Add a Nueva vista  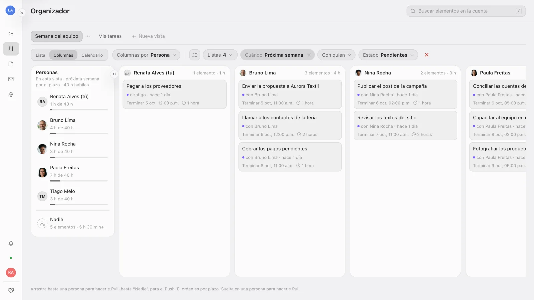click(148, 36)
